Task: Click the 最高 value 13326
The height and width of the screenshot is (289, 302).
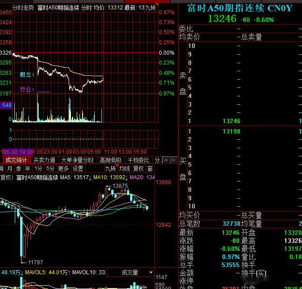Action: point(293,241)
